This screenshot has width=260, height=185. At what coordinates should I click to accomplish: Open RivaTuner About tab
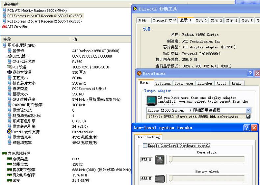[221, 83]
